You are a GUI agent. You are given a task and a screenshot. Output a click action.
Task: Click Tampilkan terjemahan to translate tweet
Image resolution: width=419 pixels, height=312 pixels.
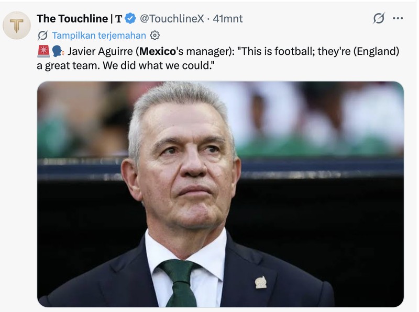(x=99, y=35)
